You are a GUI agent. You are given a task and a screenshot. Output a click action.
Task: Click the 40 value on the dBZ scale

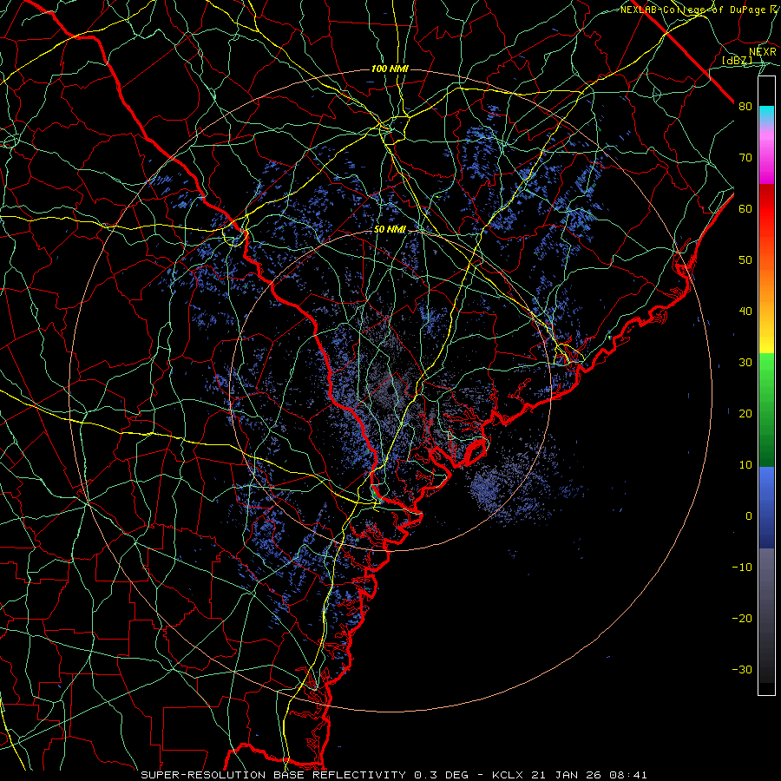pyautogui.click(x=745, y=312)
